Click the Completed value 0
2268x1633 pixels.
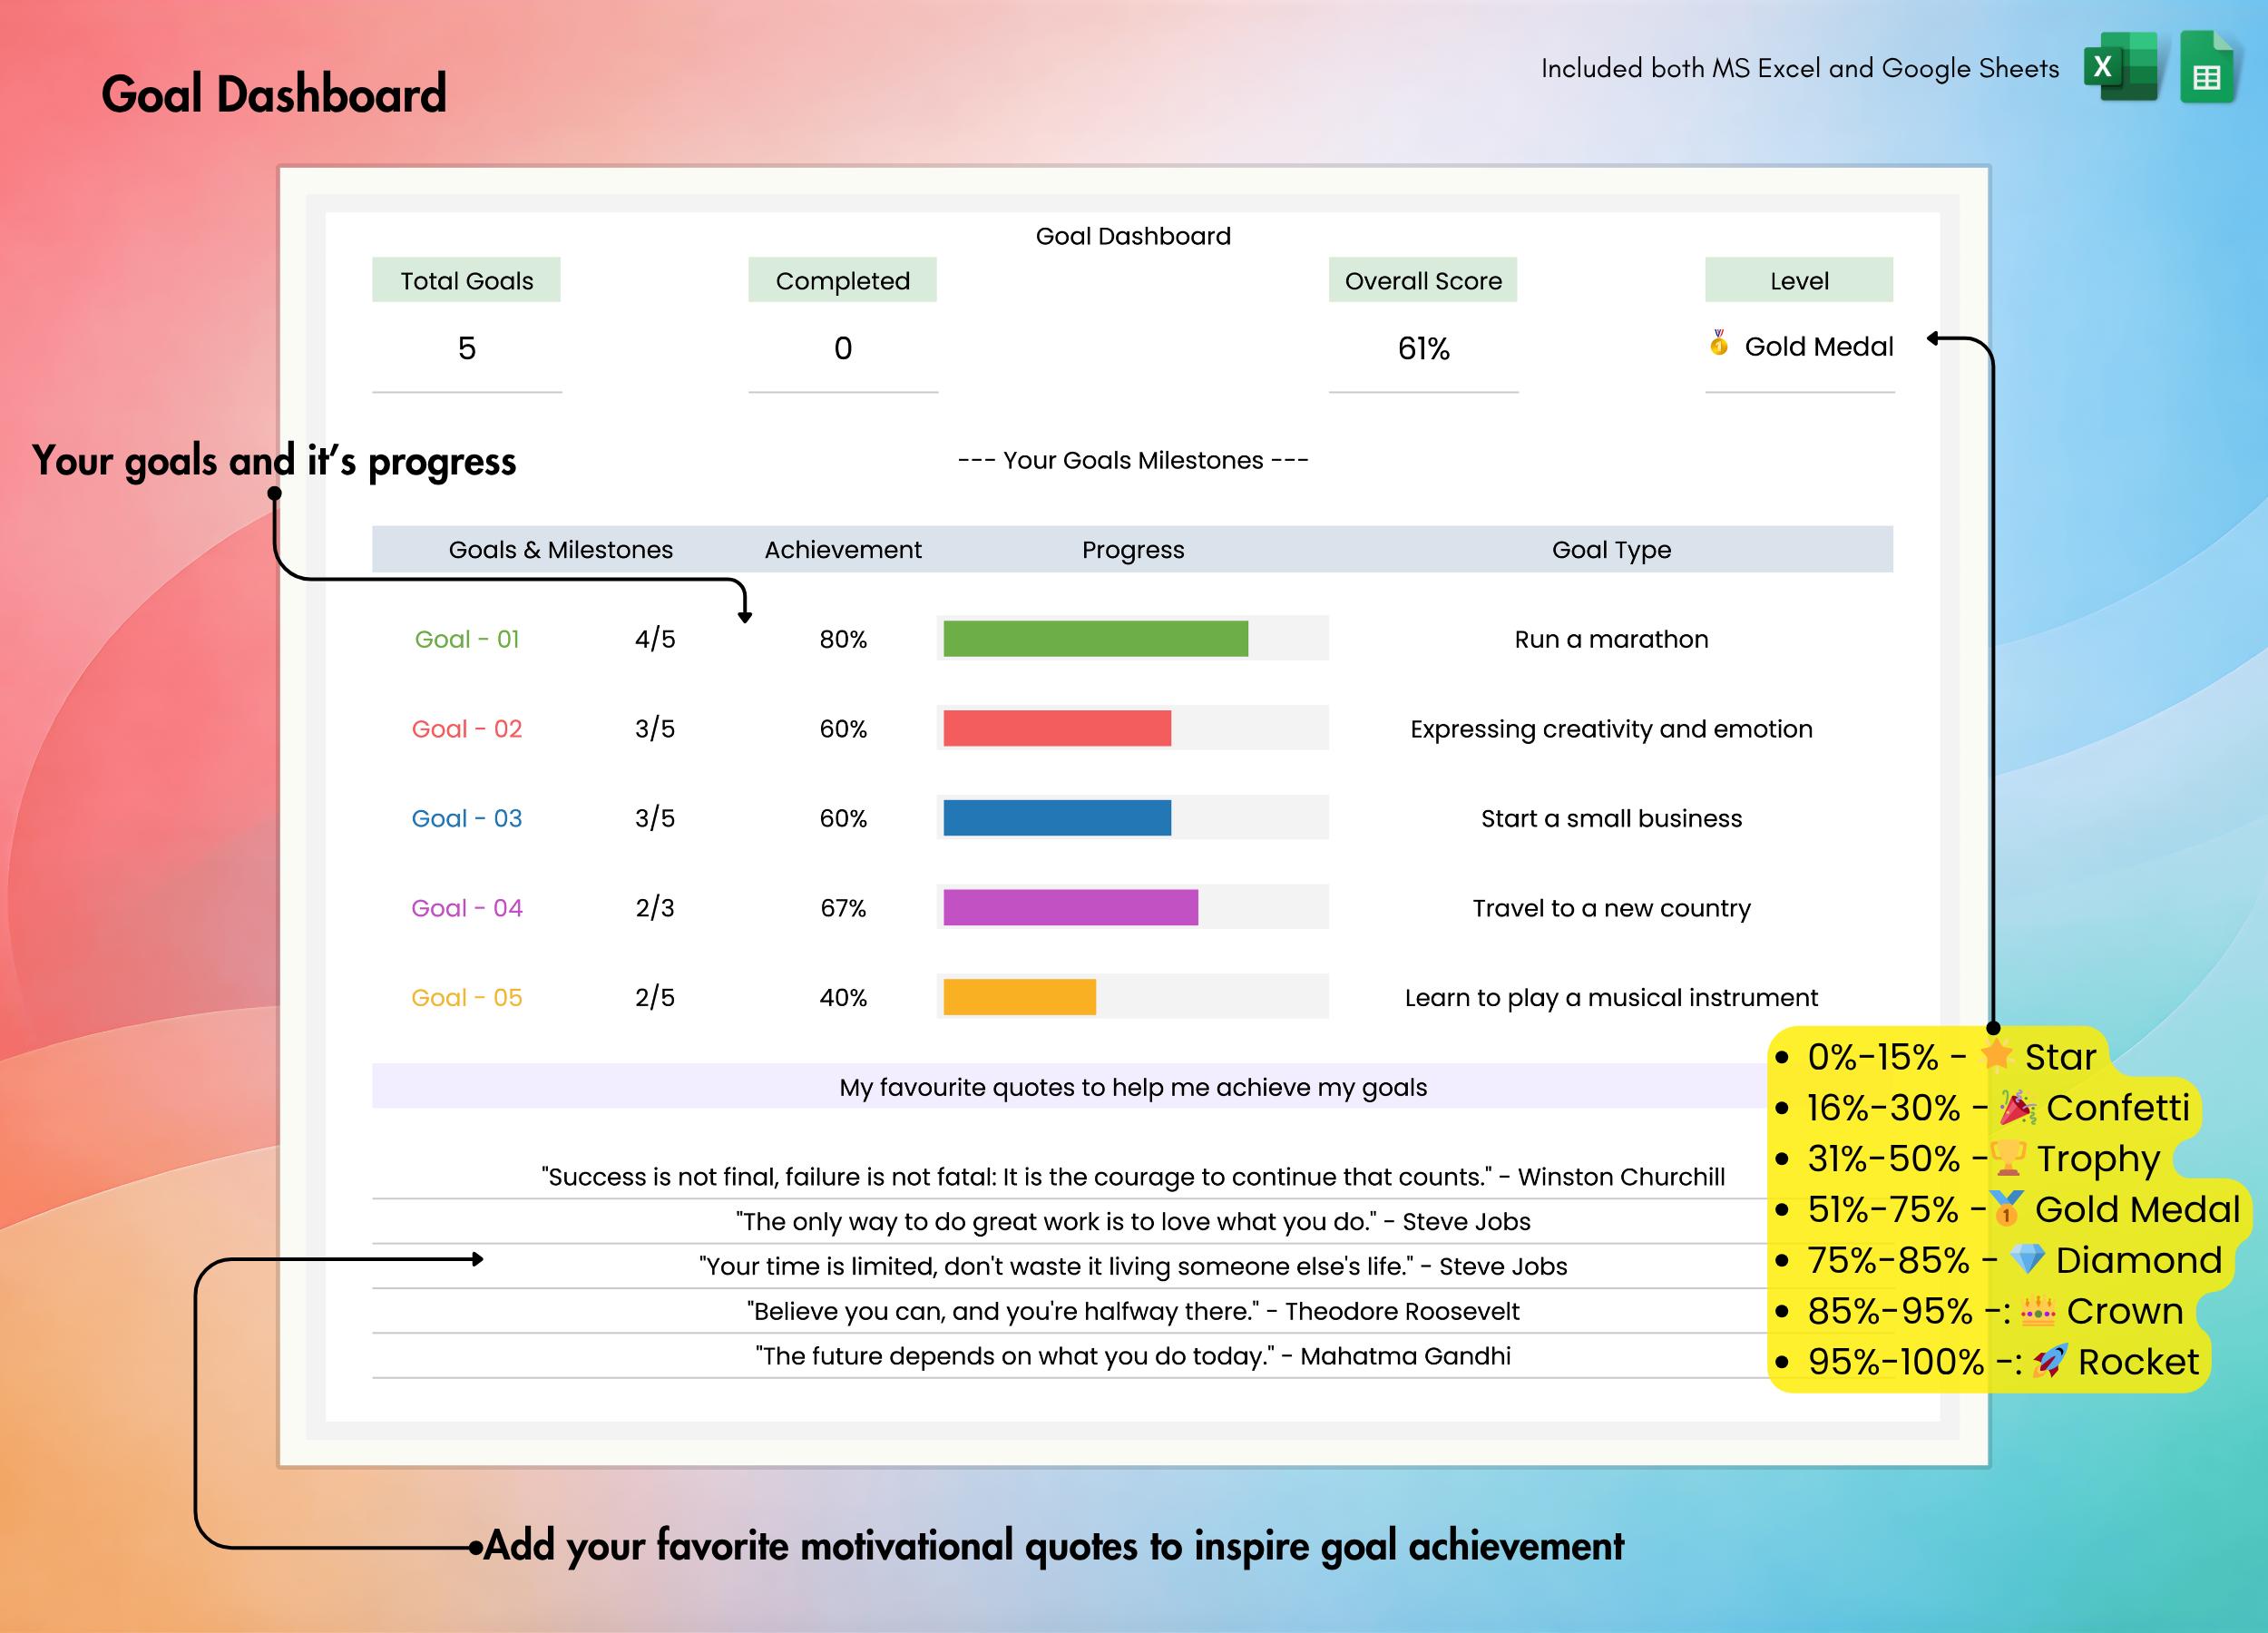(843, 348)
